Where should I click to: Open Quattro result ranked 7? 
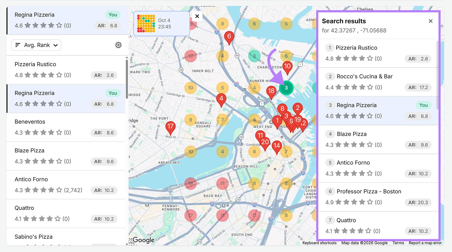coord(378,225)
